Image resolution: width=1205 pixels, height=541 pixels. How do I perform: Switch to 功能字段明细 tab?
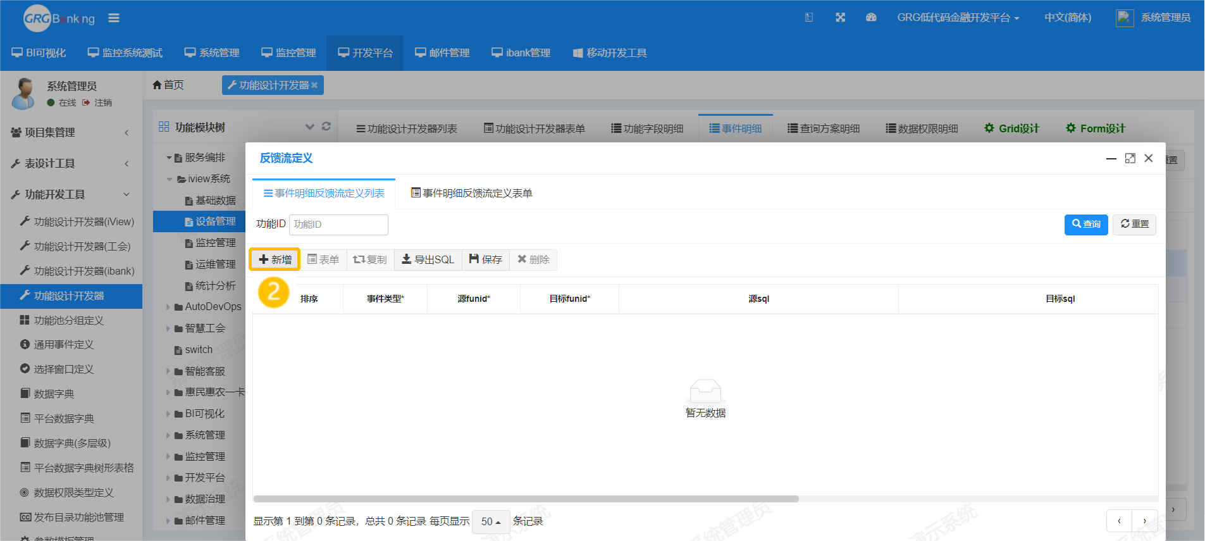(x=647, y=128)
